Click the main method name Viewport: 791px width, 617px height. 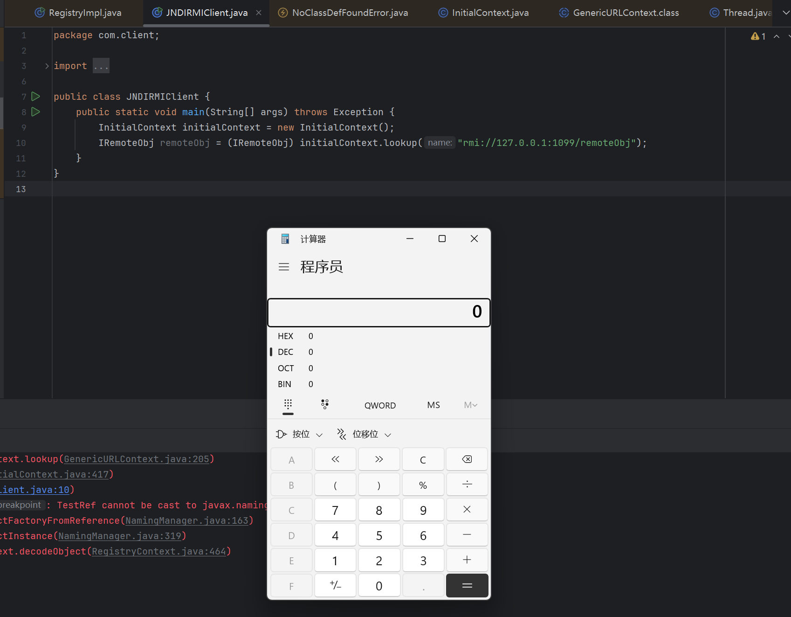click(193, 112)
